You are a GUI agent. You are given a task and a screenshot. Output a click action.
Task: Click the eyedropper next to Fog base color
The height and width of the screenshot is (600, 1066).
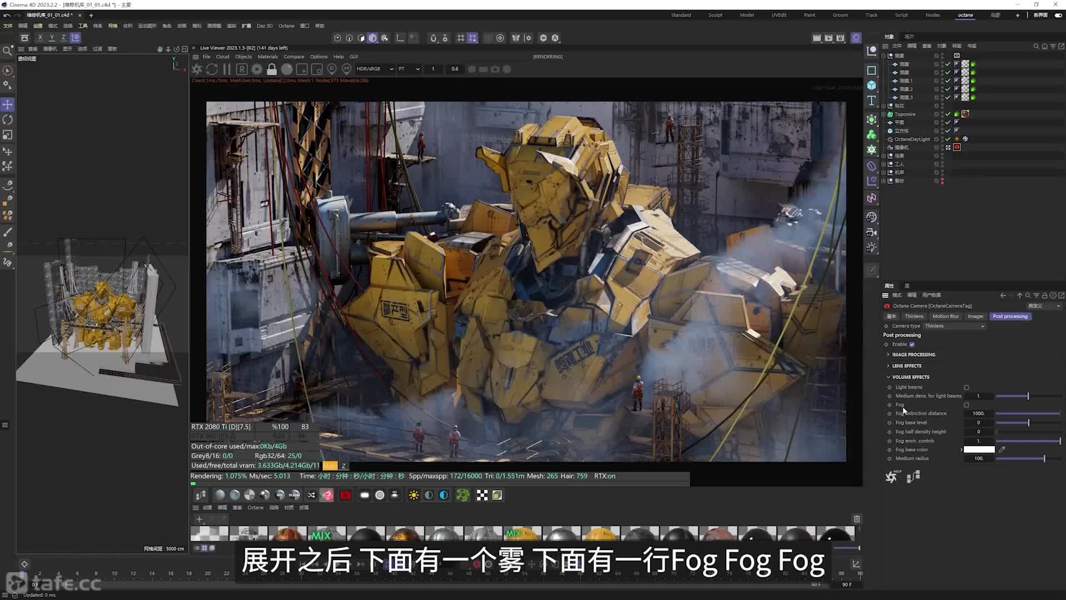1002,449
